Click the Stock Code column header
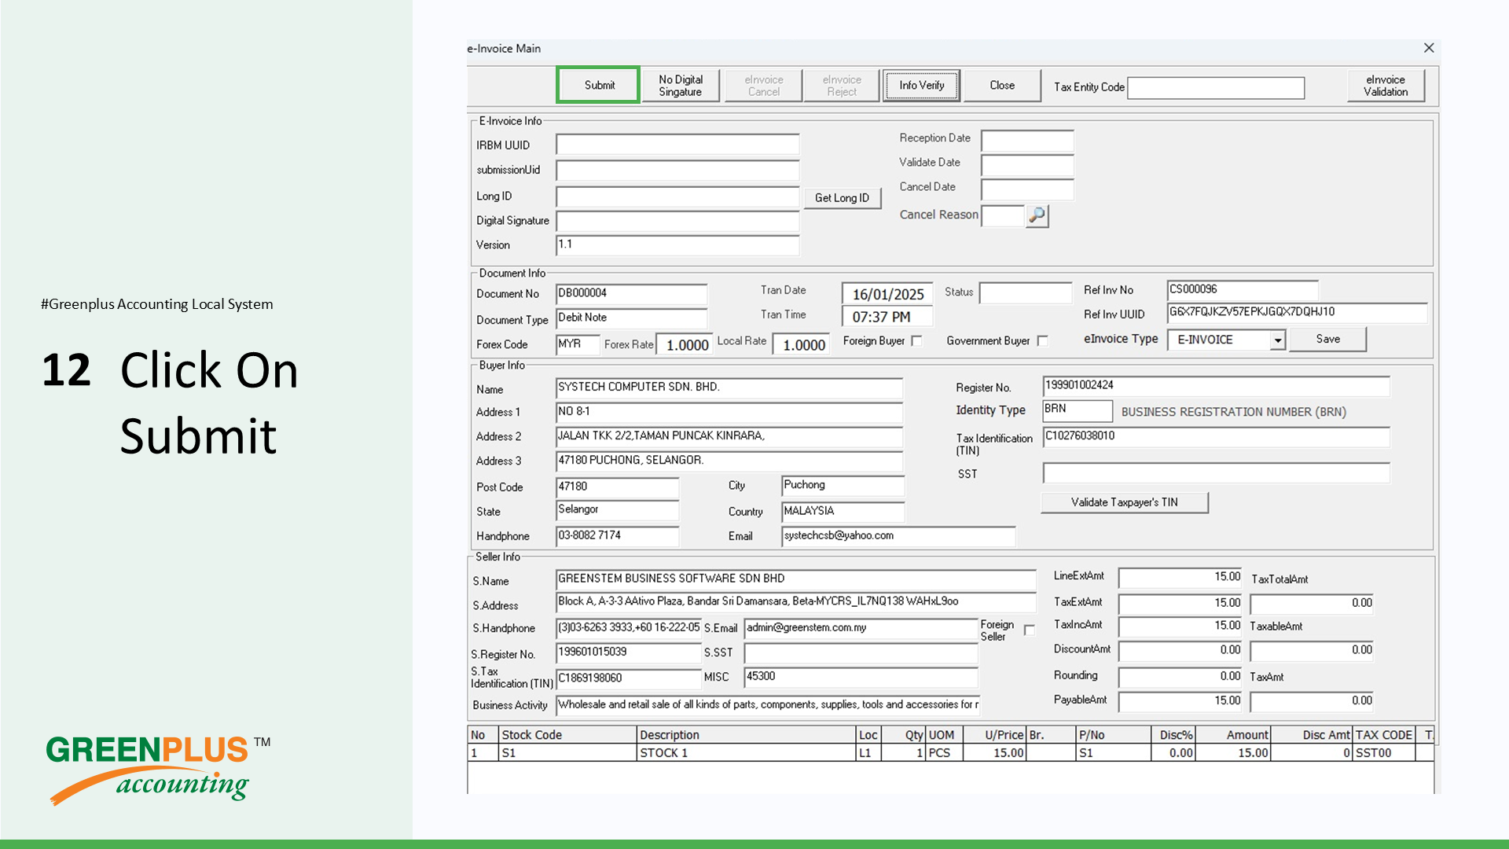1509x849 pixels. coord(567,735)
